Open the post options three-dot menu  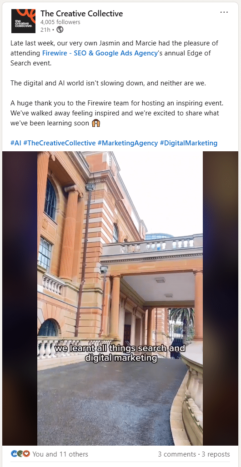224,13
